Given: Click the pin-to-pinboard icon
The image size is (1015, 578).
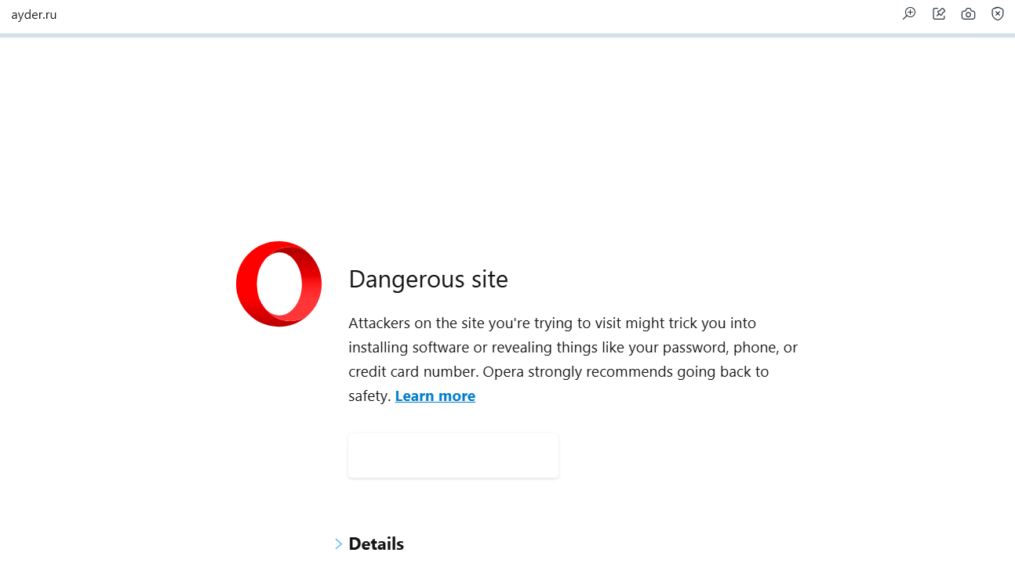Looking at the screenshot, I should [939, 13].
